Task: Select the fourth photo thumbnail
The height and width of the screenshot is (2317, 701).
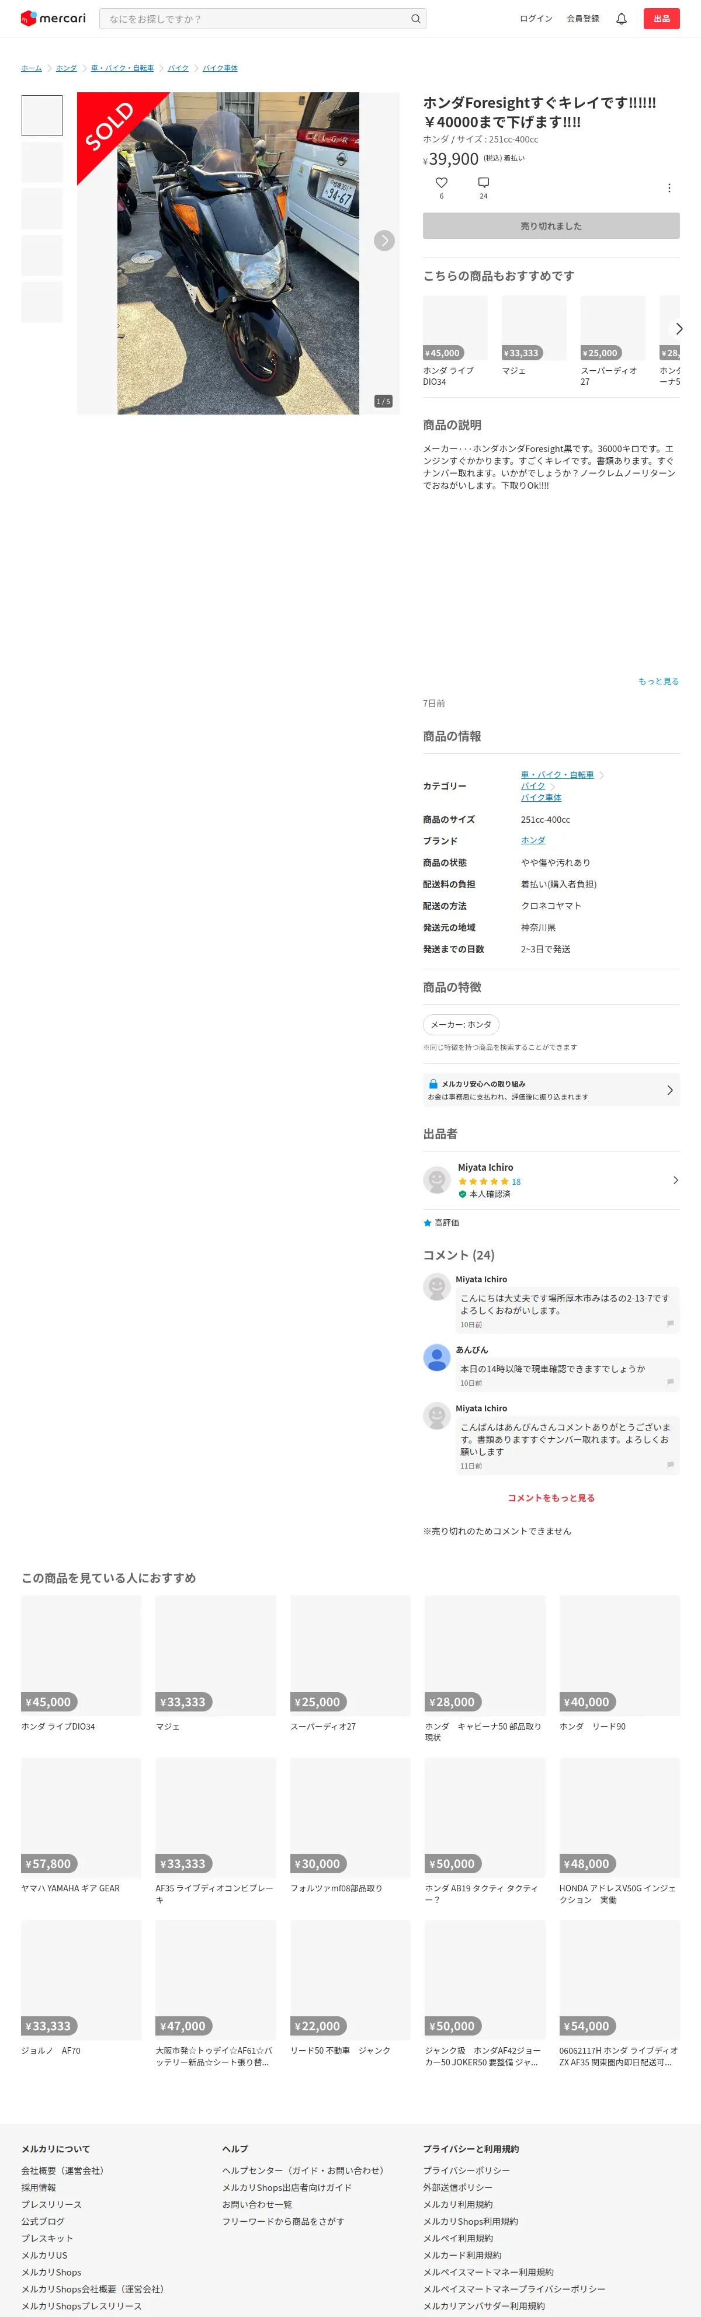Action: coord(42,255)
